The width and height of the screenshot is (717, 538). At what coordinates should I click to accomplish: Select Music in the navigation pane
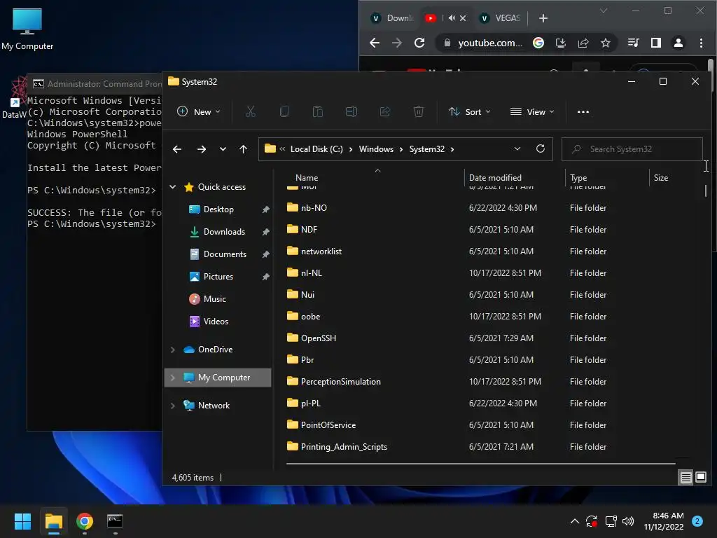click(214, 298)
